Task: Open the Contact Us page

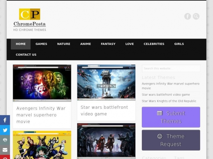Action: (26, 55)
